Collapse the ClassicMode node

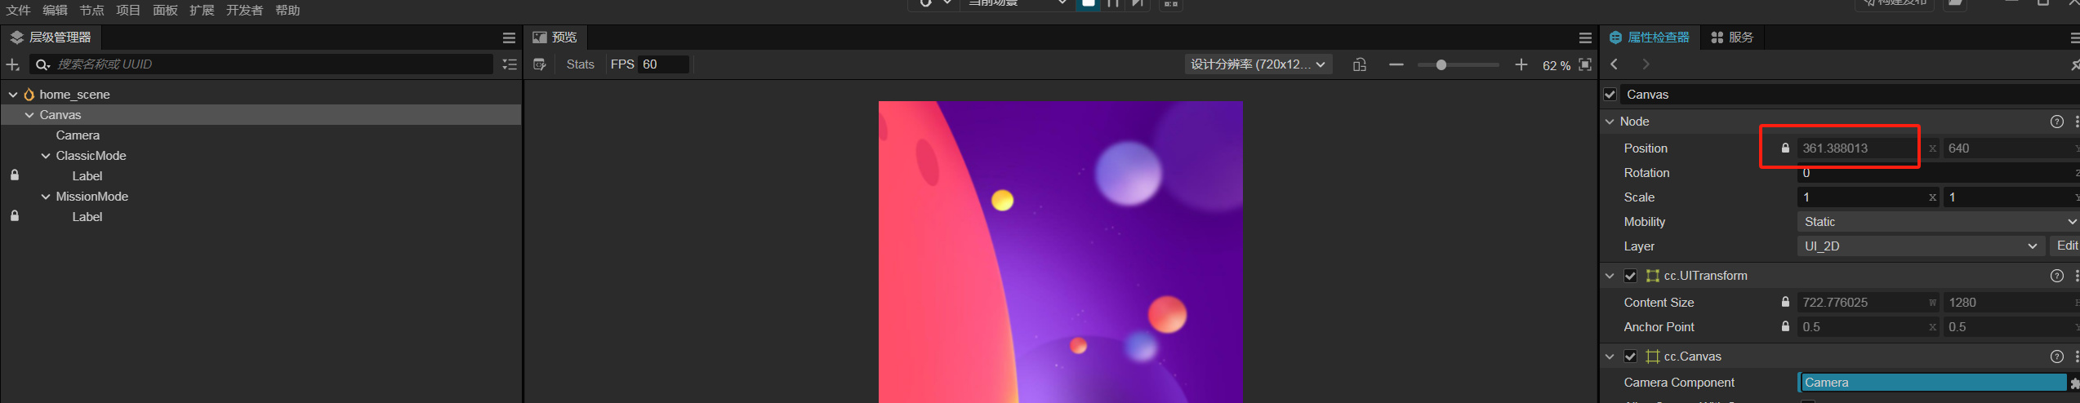tap(46, 156)
